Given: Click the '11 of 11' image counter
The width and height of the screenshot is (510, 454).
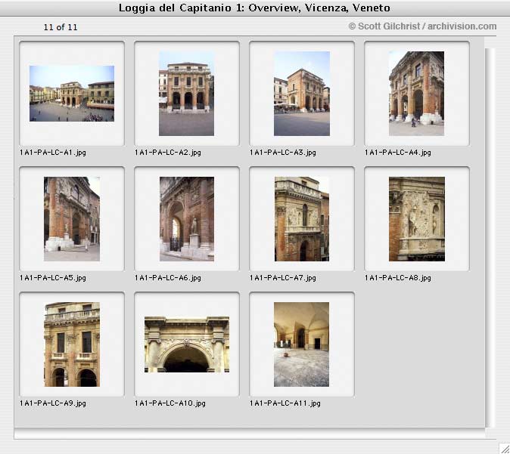Looking at the screenshot, I should pyautogui.click(x=61, y=27).
